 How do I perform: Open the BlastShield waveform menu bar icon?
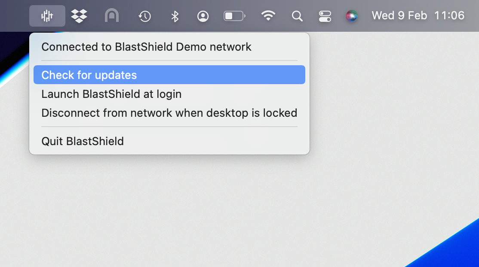[x=47, y=15]
